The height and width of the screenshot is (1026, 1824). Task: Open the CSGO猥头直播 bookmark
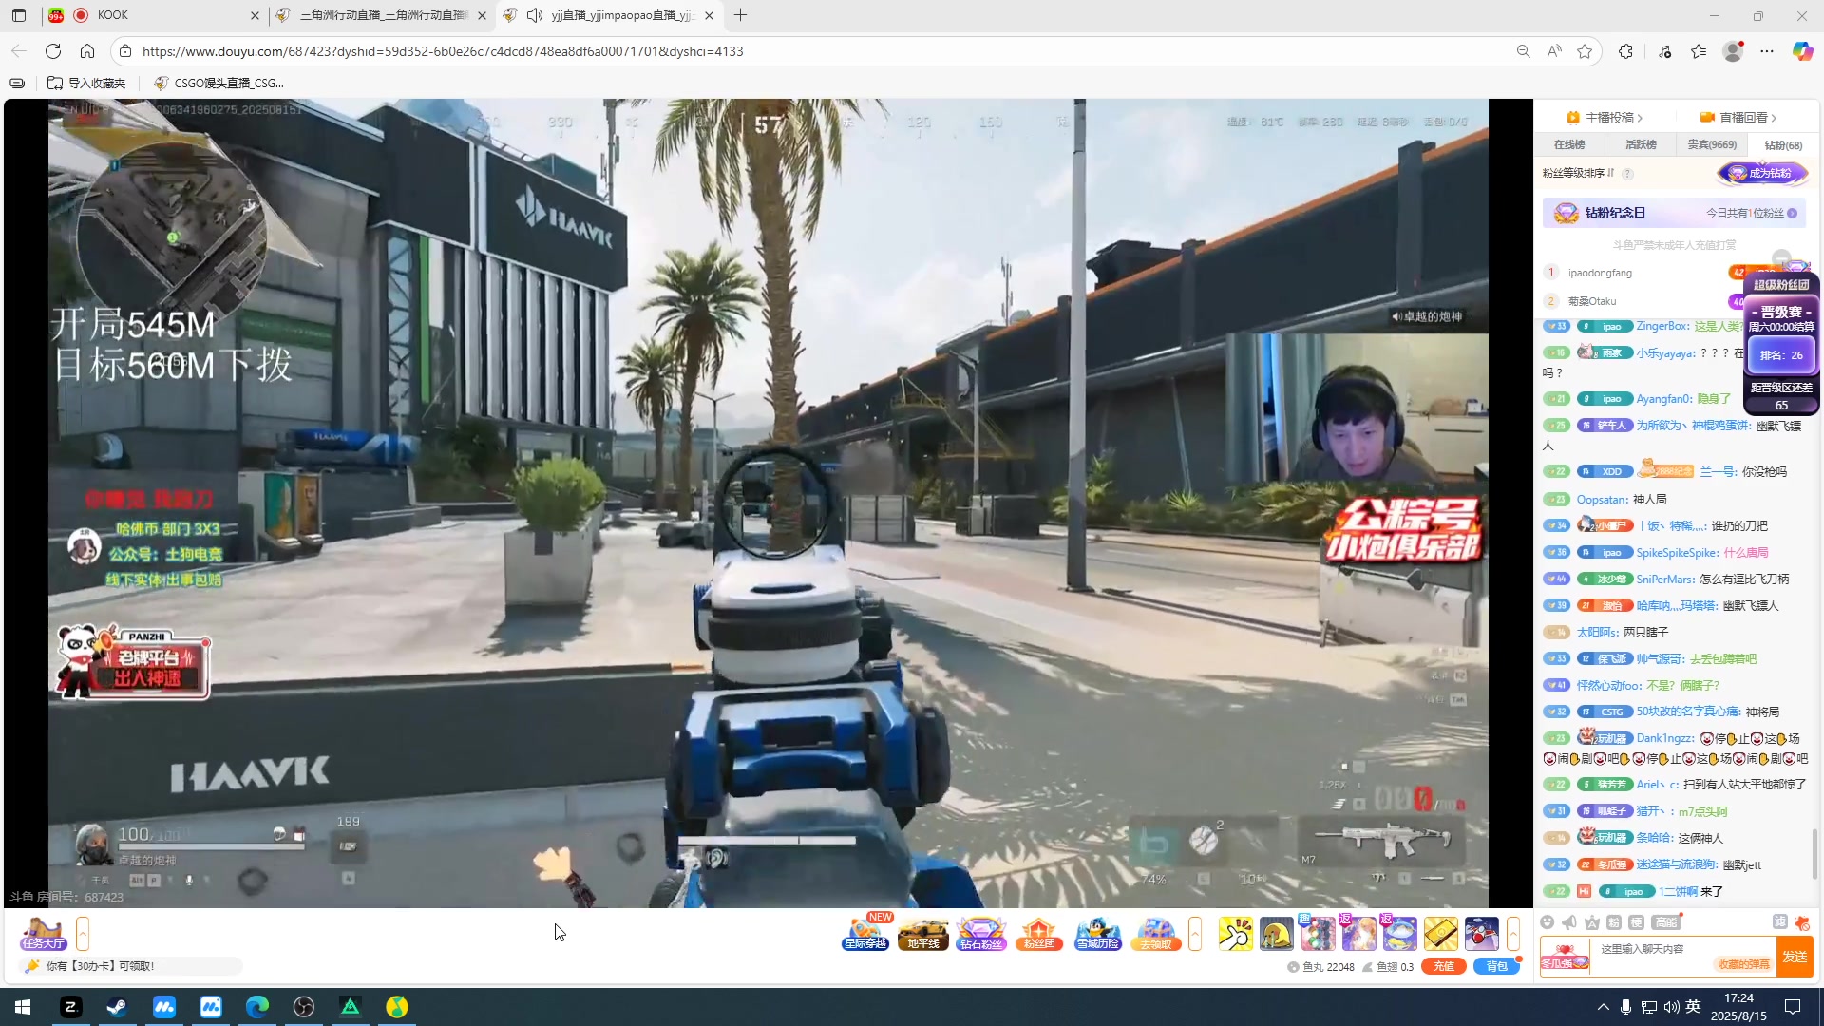(219, 83)
